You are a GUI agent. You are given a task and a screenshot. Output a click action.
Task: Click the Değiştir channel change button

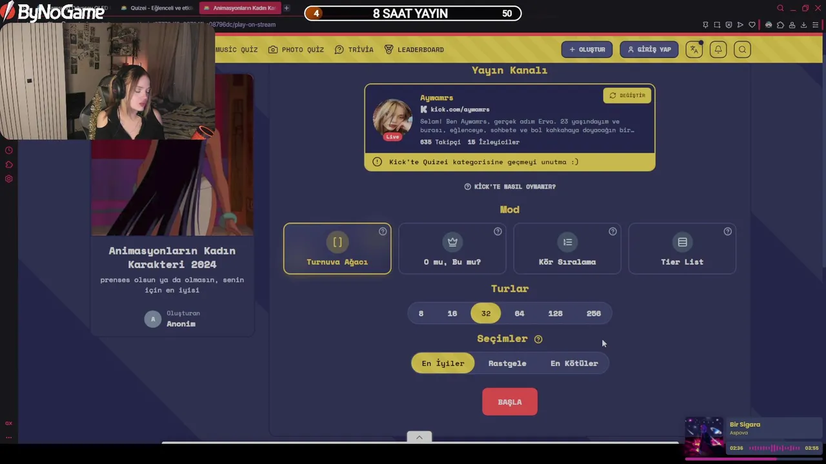627,95
